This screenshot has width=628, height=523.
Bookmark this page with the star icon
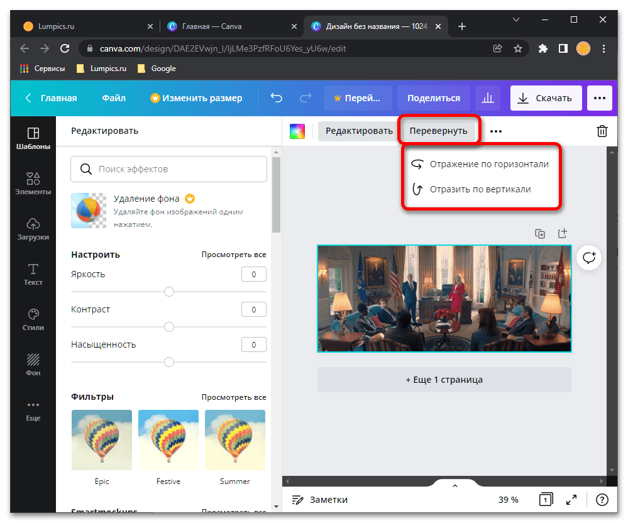coord(518,48)
